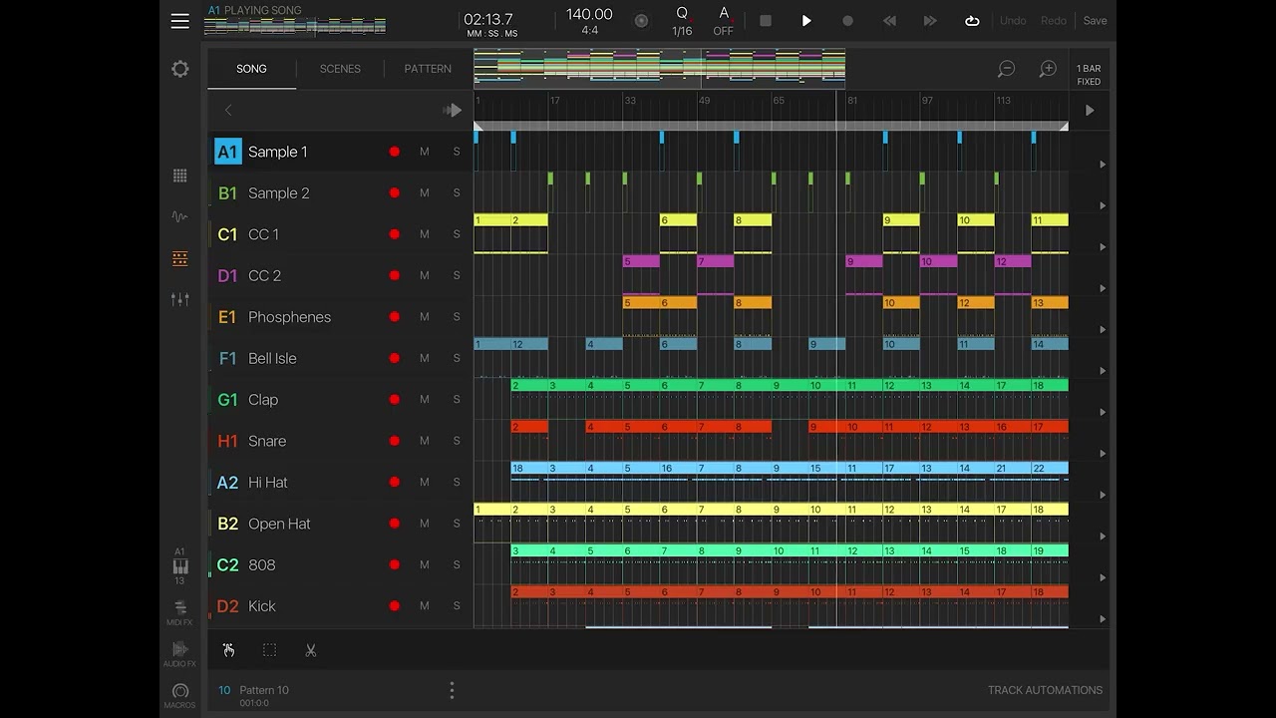Click the A1 color label of Sample 1
Viewport: 1276px width, 718px height.
tap(227, 152)
